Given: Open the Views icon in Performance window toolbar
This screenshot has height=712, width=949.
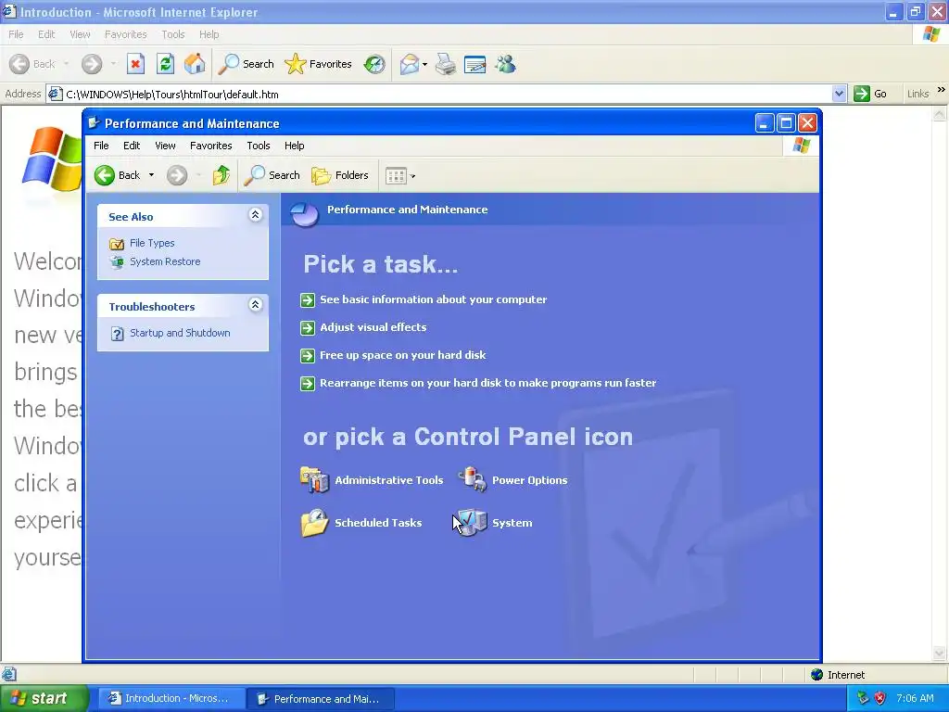Looking at the screenshot, I should 396,176.
